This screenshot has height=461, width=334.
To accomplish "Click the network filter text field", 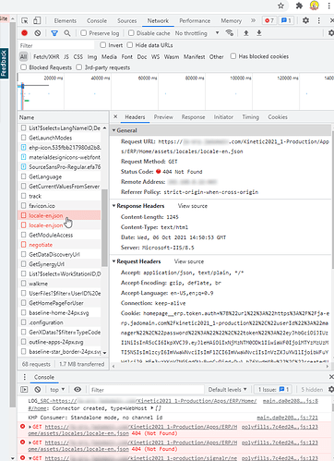I will pyautogui.click(x=56, y=45).
